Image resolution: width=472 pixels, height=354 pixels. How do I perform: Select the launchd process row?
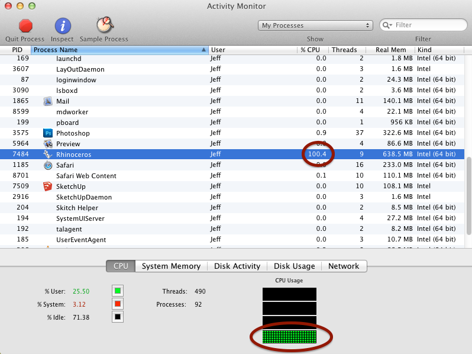pos(232,59)
